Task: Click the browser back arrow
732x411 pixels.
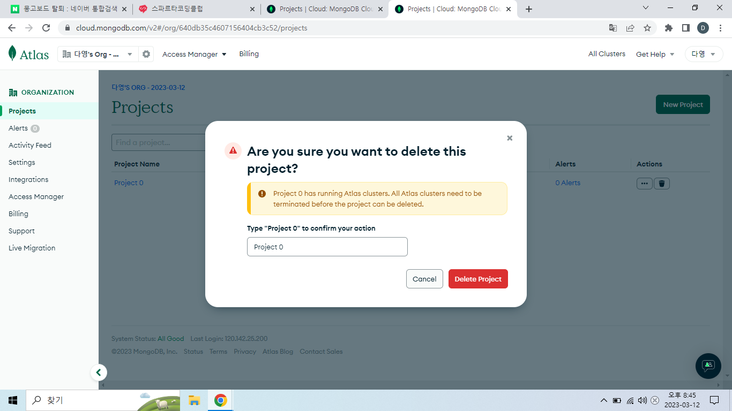Action: click(12, 28)
